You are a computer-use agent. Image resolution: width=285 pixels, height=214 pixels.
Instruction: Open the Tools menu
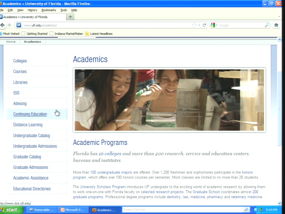pos(64,10)
